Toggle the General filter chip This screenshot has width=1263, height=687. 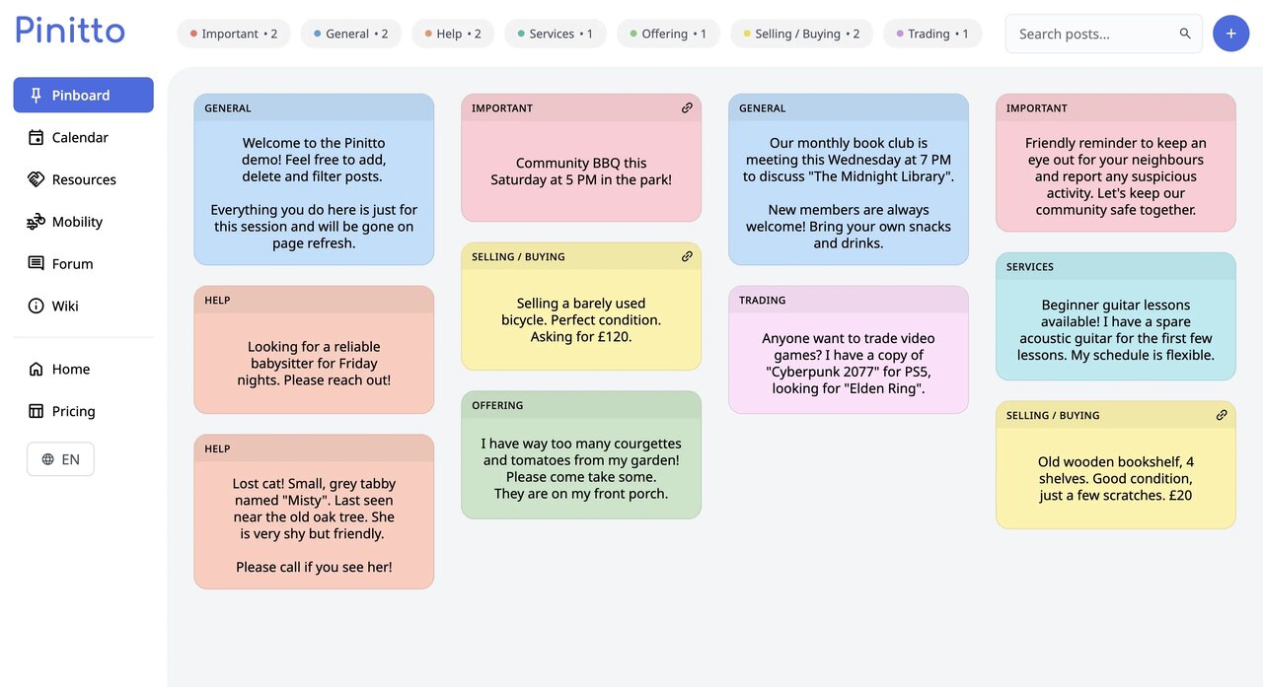pyautogui.click(x=351, y=33)
